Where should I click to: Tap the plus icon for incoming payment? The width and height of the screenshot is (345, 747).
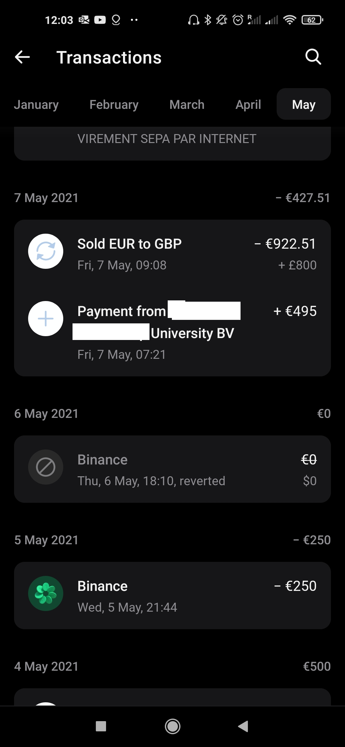[x=46, y=319]
